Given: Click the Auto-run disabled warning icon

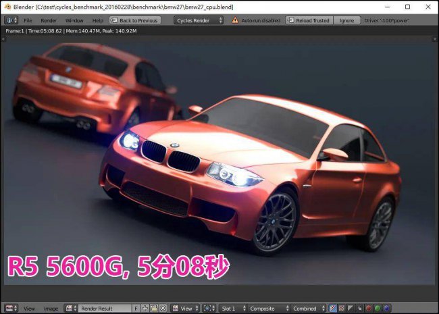Looking at the screenshot, I should click(235, 20).
